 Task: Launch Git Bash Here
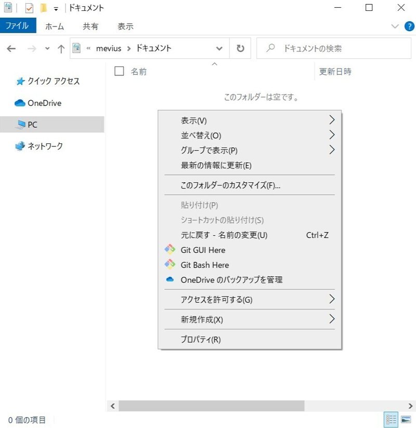click(x=206, y=265)
